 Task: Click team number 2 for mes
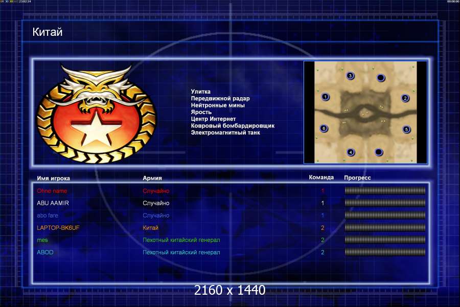tap(323, 240)
